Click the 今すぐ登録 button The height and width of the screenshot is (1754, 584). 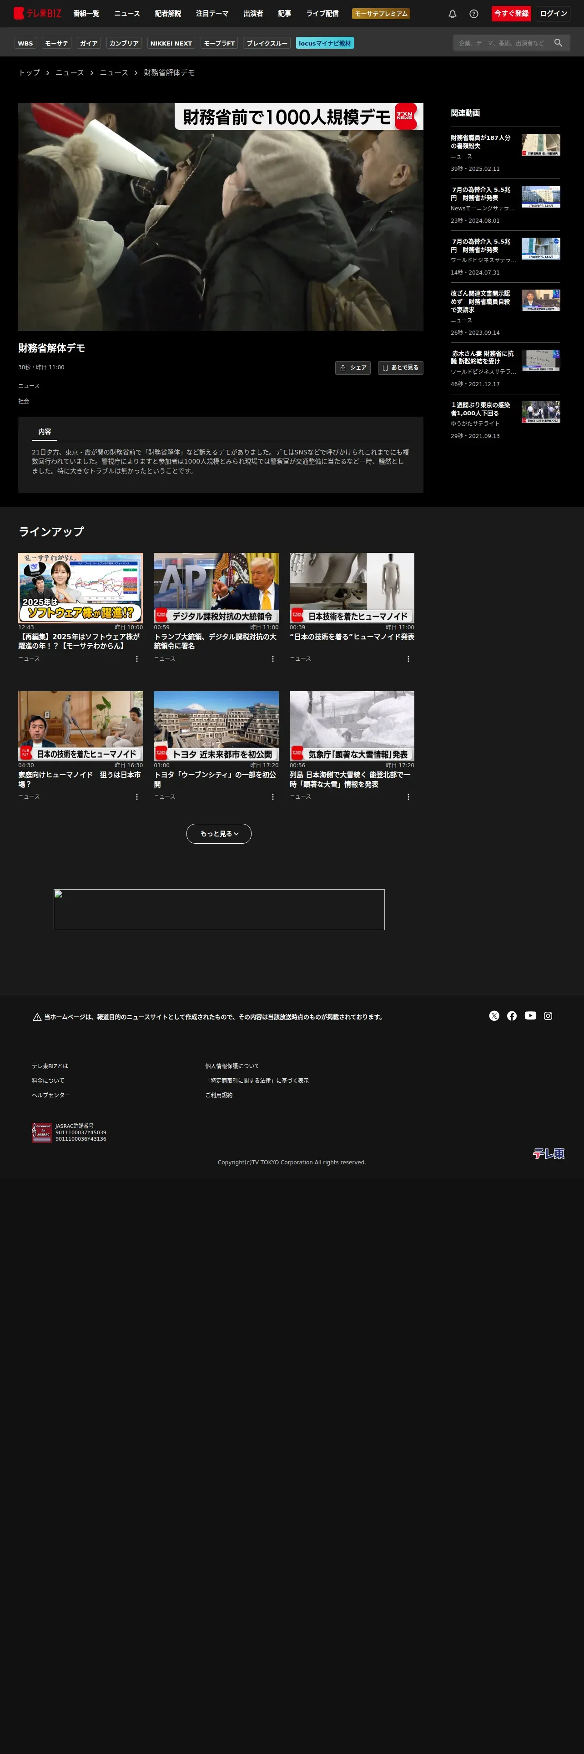[x=511, y=14]
